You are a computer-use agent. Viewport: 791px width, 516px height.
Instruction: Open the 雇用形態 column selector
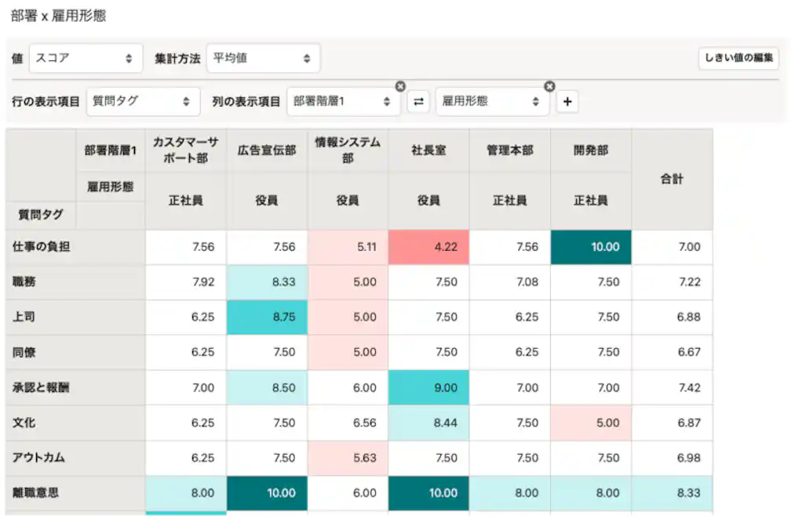pyautogui.click(x=492, y=102)
